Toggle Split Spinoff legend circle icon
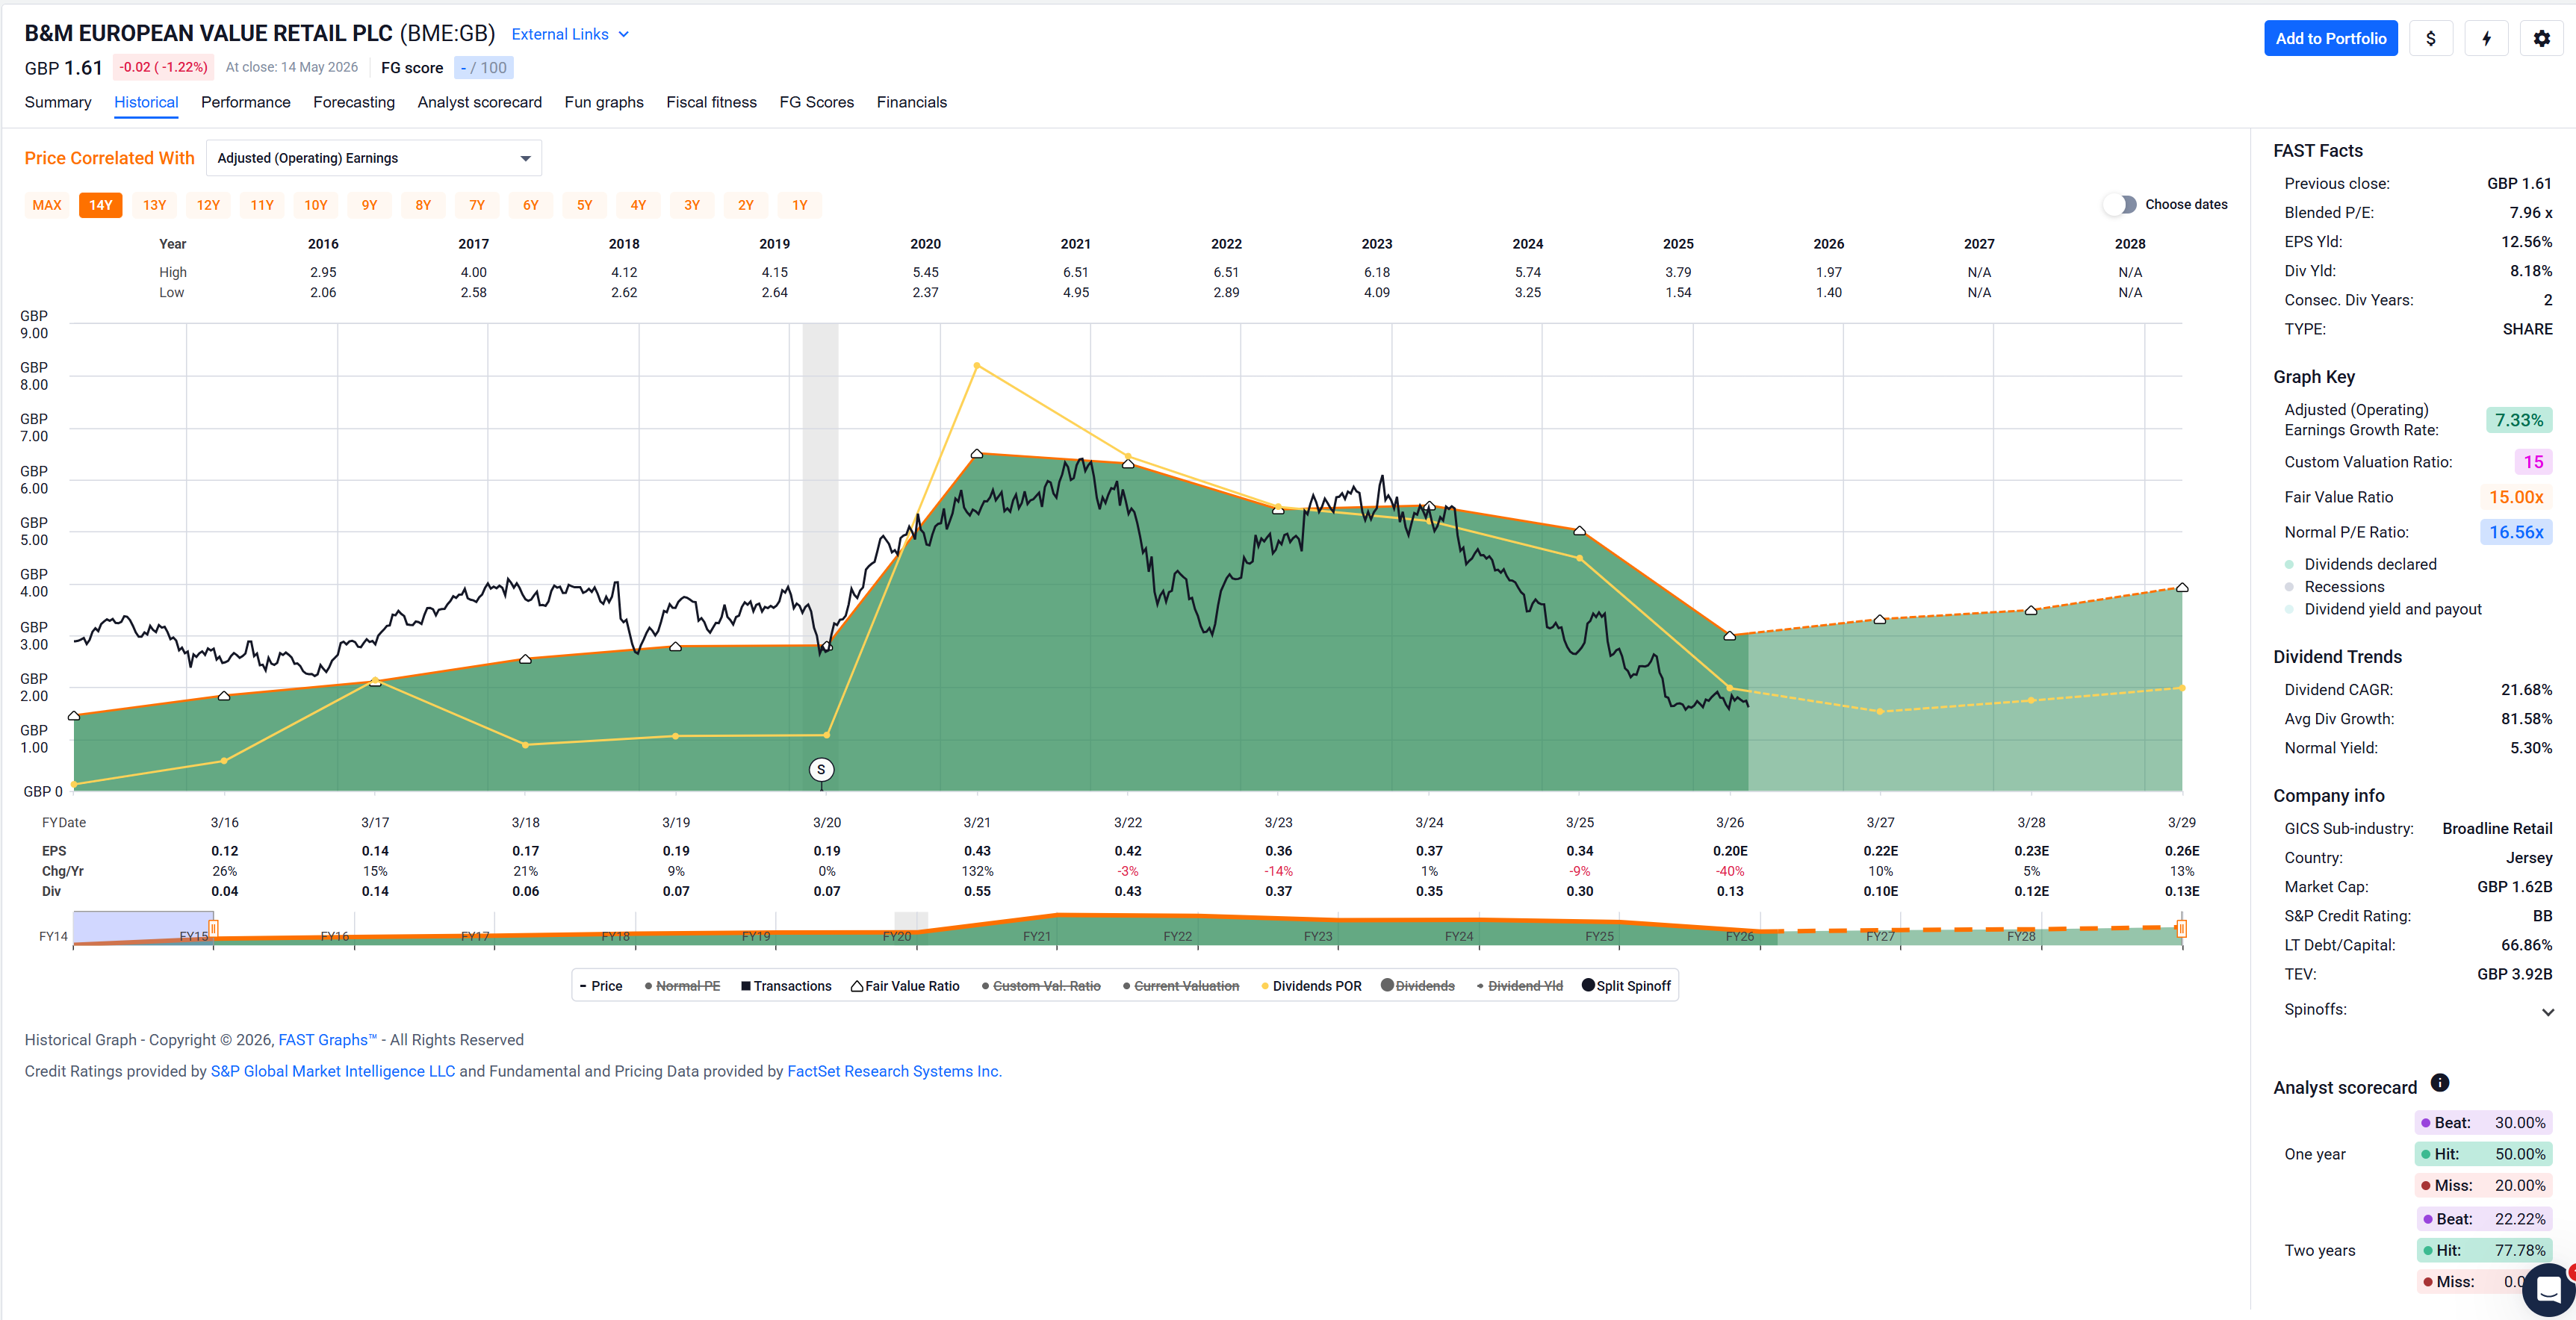Image resolution: width=2576 pixels, height=1320 pixels. point(1588,985)
